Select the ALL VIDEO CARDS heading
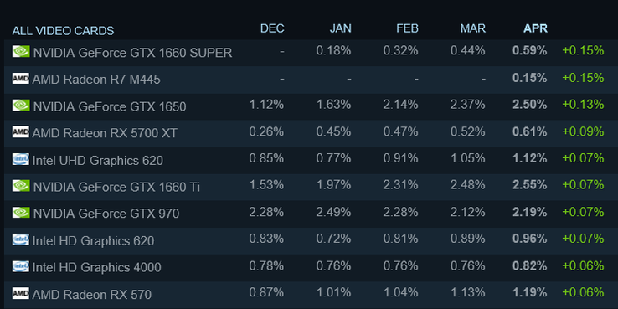 tap(63, 31)
